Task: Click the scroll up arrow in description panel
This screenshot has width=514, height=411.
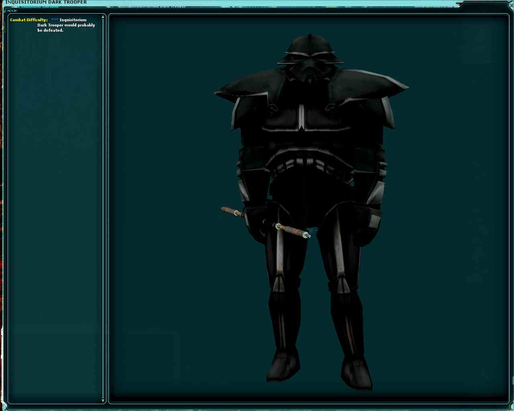Action: click(x=103, y=17)
